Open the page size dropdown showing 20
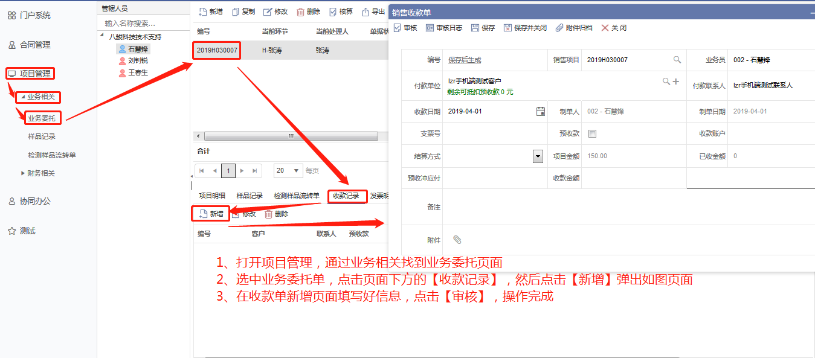The image size is (815, 358). [297, 171]
